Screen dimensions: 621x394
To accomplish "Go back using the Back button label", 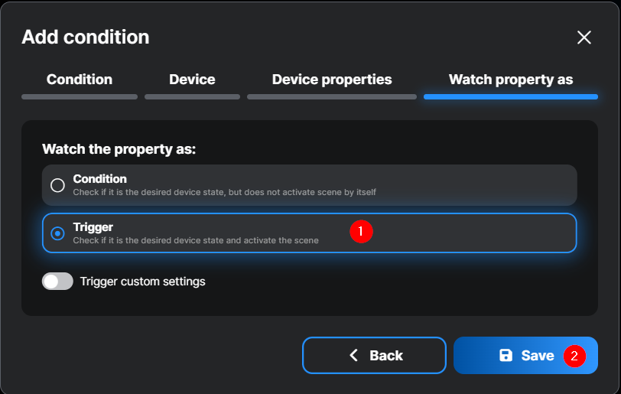I will [x=386, y=355].
